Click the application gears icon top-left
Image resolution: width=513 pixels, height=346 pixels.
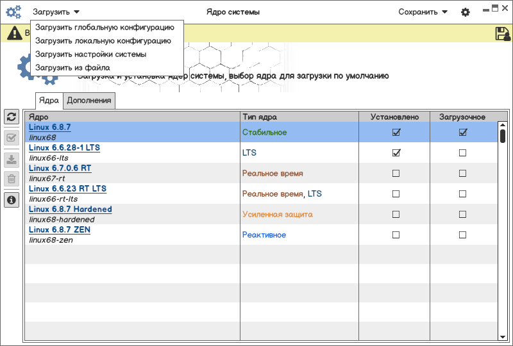pos(13,12)
